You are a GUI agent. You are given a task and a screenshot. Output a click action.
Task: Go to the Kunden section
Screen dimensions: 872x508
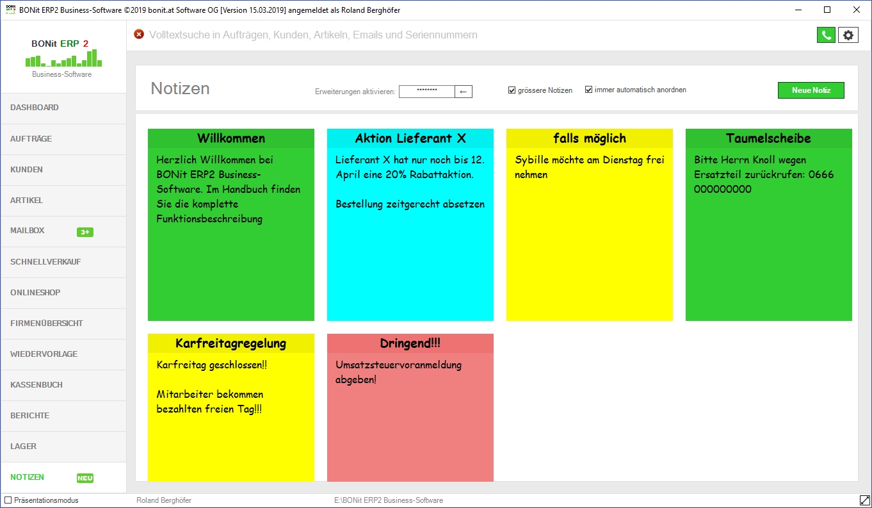pyautogui.click(x=63, y=170)
